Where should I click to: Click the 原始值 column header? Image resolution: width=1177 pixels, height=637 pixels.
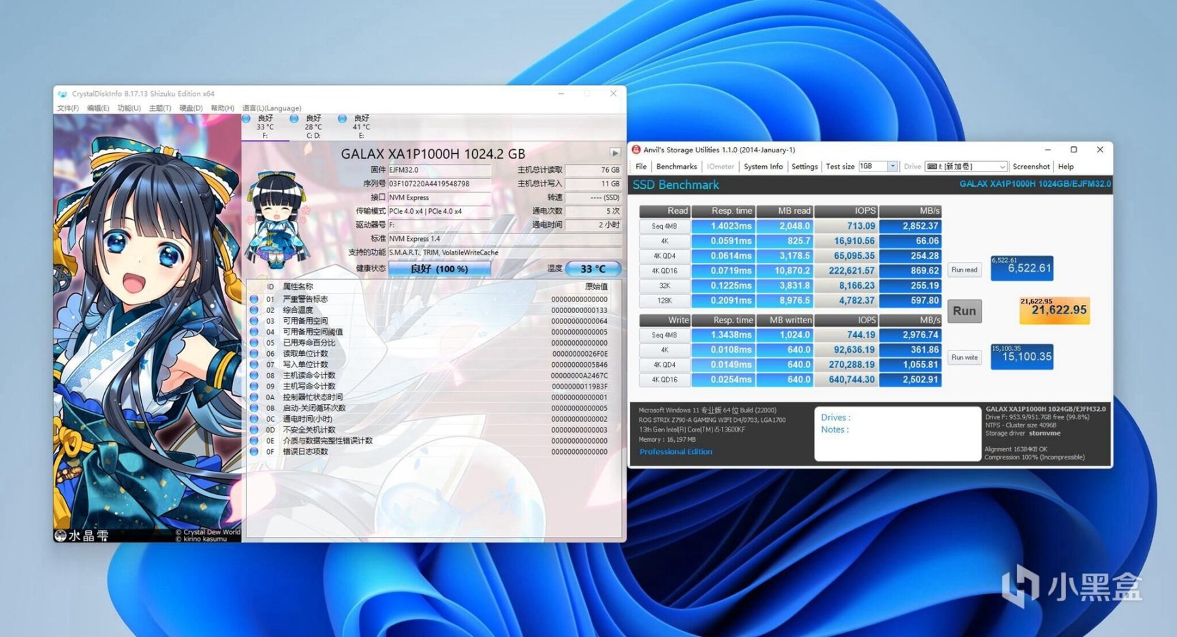(596, 287)
